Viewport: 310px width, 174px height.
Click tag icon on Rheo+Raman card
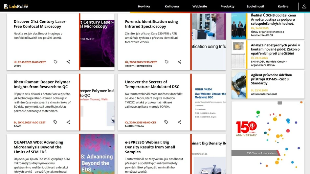[55, 122]
